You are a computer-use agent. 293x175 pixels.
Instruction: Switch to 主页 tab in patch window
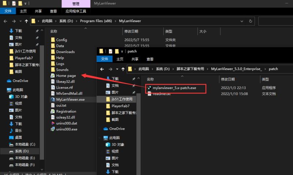click(x=120, y=59)
